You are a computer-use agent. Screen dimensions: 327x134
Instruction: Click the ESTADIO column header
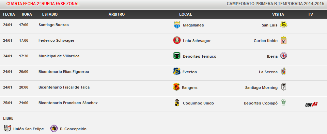(50, 14)
